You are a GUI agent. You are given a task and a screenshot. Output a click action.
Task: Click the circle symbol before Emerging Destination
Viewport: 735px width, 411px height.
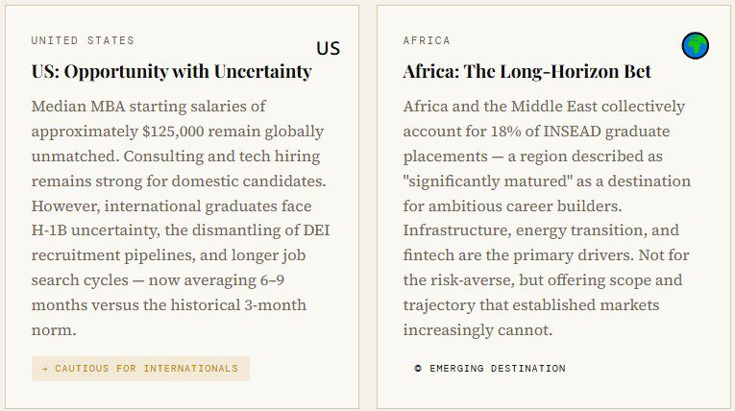point(418,369)
